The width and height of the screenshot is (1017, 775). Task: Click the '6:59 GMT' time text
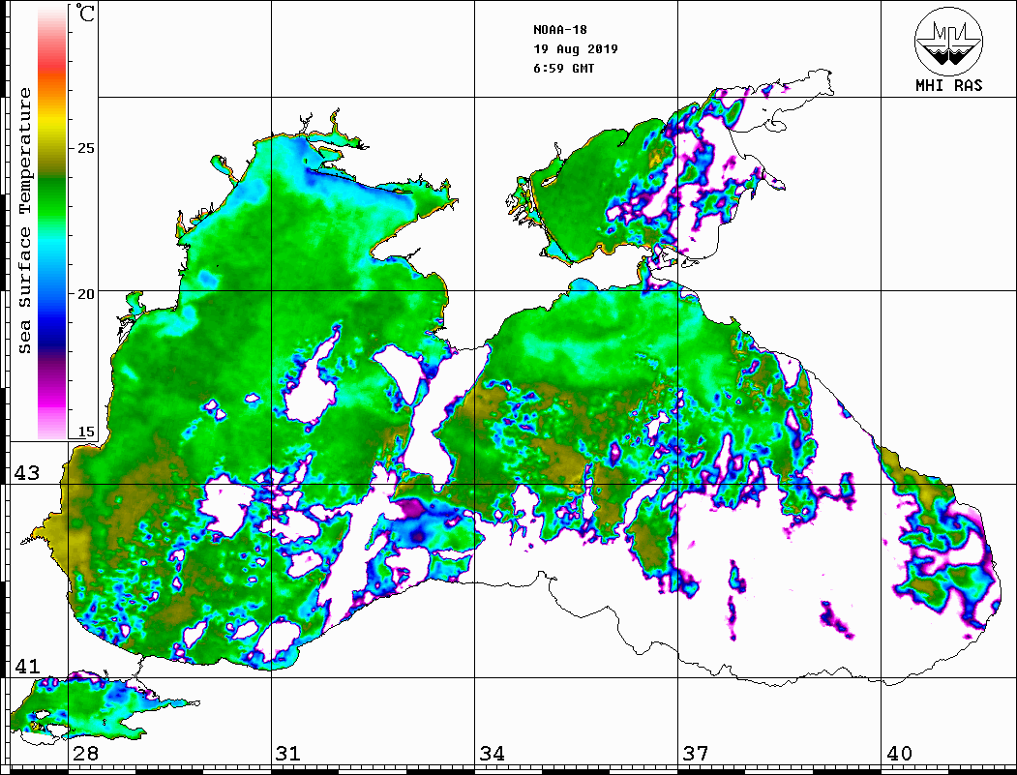click(x=564, y=69)
